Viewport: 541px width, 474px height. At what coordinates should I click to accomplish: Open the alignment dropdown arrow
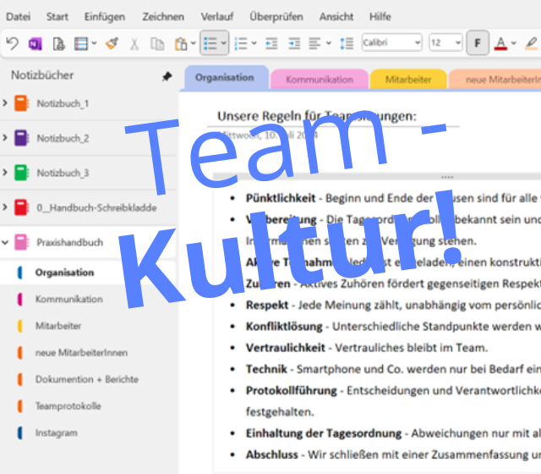(329, 43)
